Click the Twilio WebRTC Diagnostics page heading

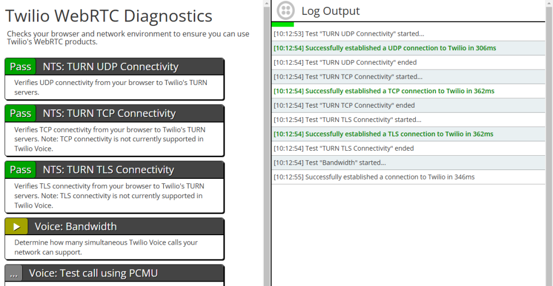pos(108,16)
